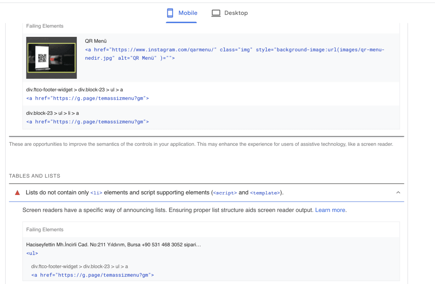
Task: Open the Learn more link
Action: tap(330, 209)
